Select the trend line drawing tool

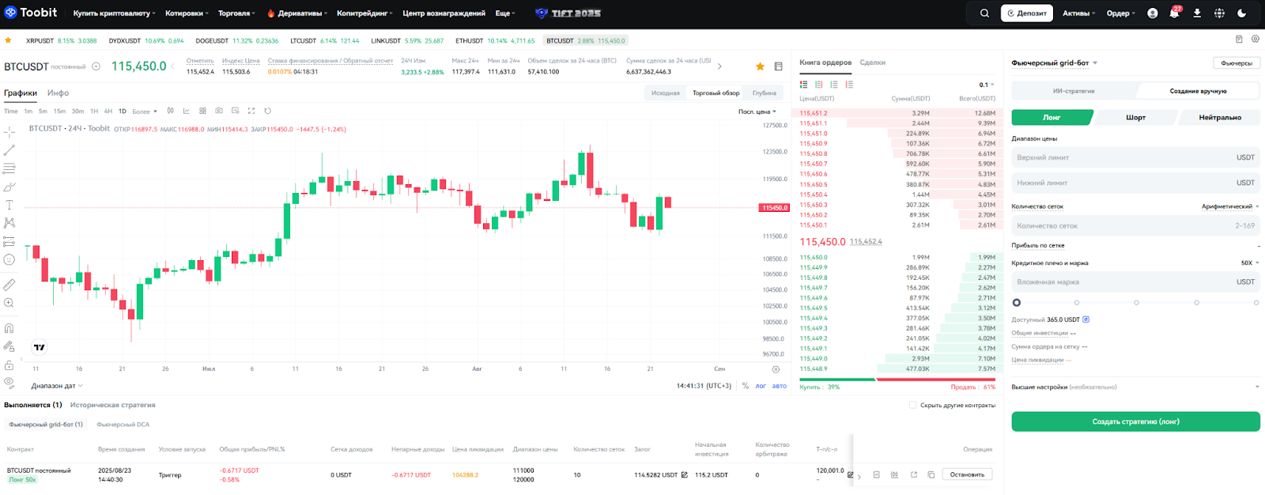coord(9,150)
